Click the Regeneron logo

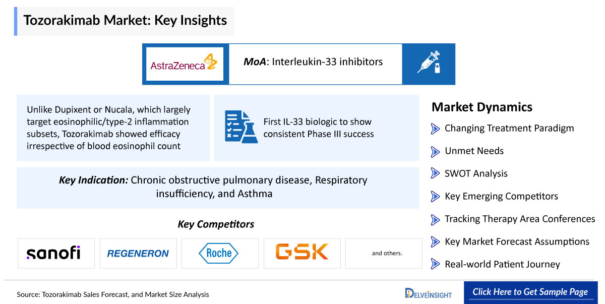click(138, 253)
